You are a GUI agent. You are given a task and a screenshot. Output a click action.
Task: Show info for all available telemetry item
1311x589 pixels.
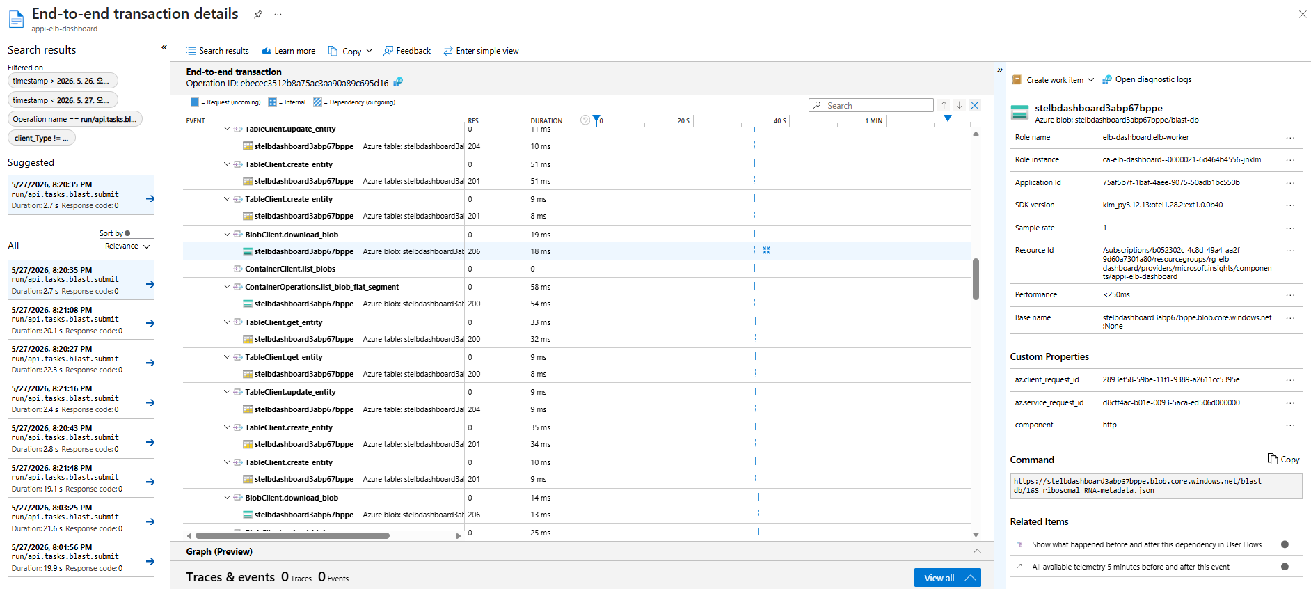(1285, 567)
